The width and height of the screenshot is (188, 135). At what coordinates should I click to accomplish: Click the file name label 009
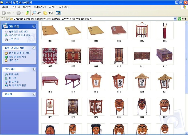tap(96, 66)
